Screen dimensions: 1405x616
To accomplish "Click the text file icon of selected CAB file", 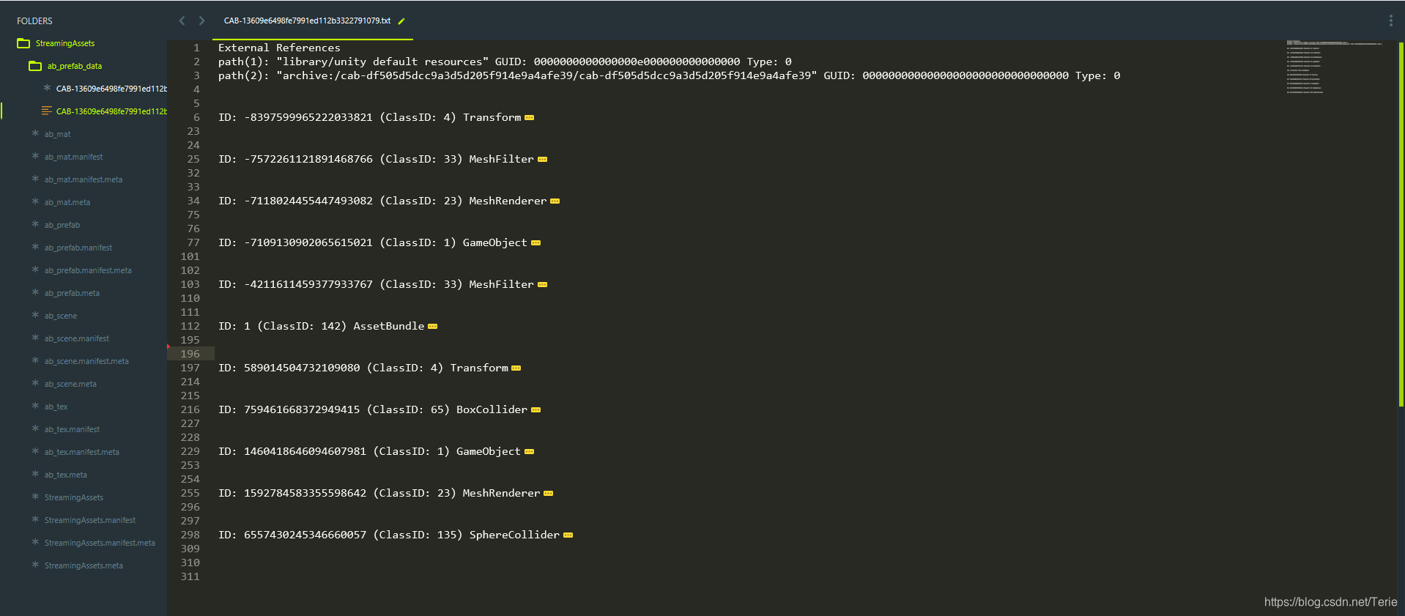I will pos(47,111).
